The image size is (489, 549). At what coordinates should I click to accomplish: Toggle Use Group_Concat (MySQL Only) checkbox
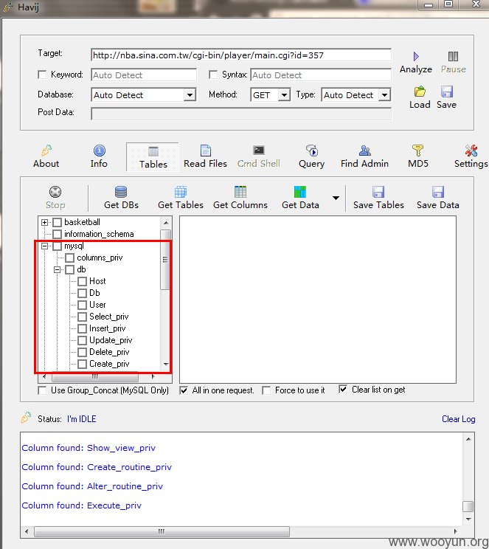(42, 390)
